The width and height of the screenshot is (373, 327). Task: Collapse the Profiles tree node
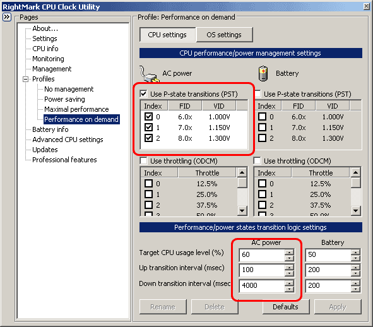pos(25,79)
